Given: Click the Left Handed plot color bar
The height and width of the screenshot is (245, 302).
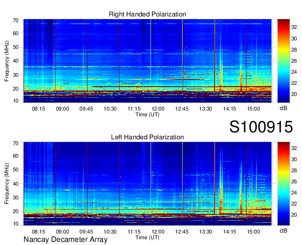Looking at the screenshot, I should [x=283, y=183].
